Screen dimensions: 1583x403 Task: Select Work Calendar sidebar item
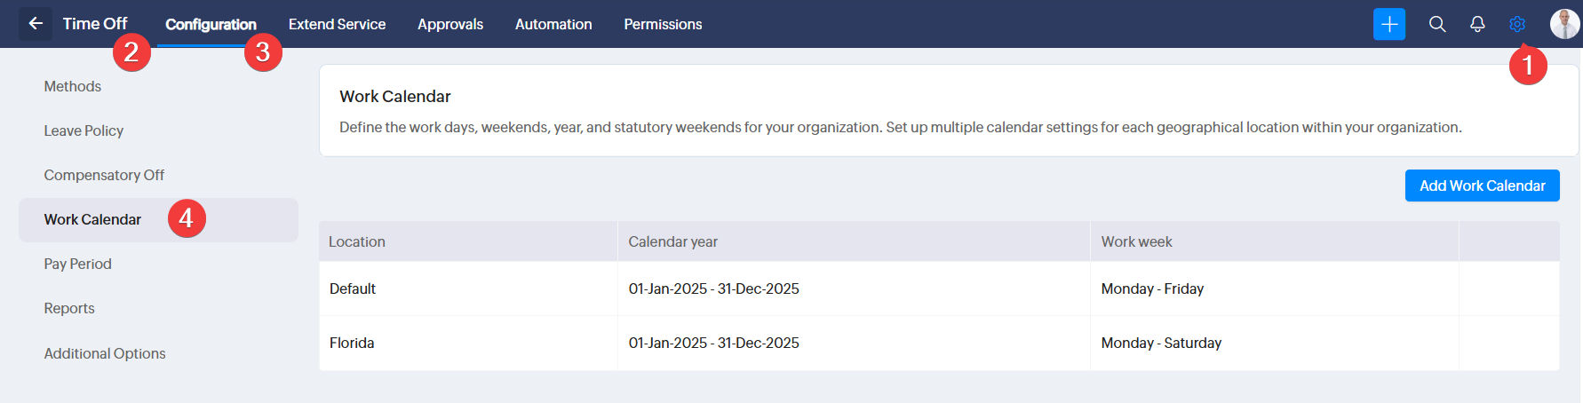[x=92, y=219]
